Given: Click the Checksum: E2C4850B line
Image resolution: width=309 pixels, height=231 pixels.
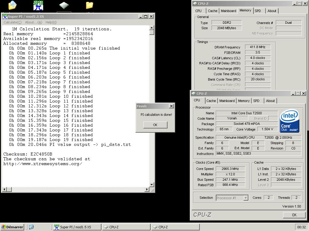Looking at the screenshot, I should click(x=28, y=154).
